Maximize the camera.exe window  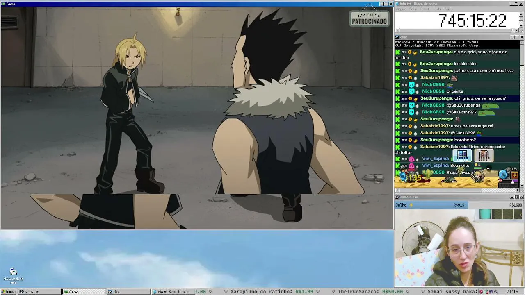(517, 197)
